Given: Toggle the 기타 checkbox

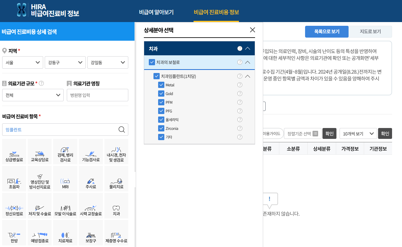Looking at the screenshot, I should coord(161,137).
